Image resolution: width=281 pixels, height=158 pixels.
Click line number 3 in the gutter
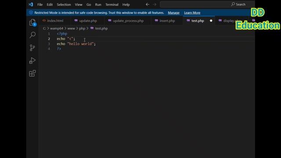[x=49, y=44]
